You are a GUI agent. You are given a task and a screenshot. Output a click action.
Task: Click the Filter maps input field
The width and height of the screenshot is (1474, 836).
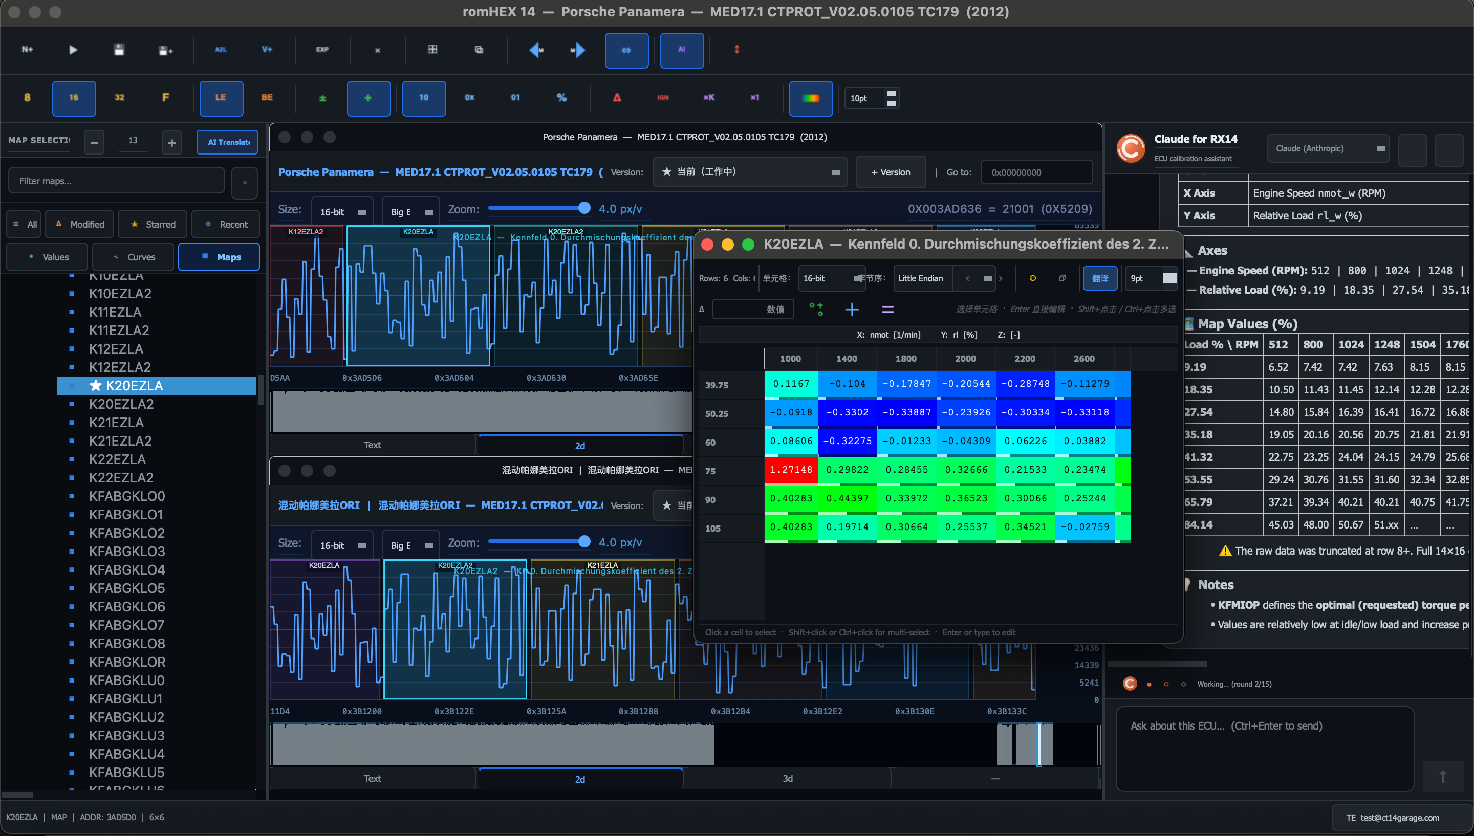tap(116, 180)
